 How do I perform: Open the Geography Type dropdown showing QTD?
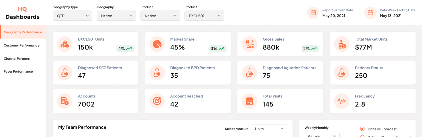[x=72, y=16]
